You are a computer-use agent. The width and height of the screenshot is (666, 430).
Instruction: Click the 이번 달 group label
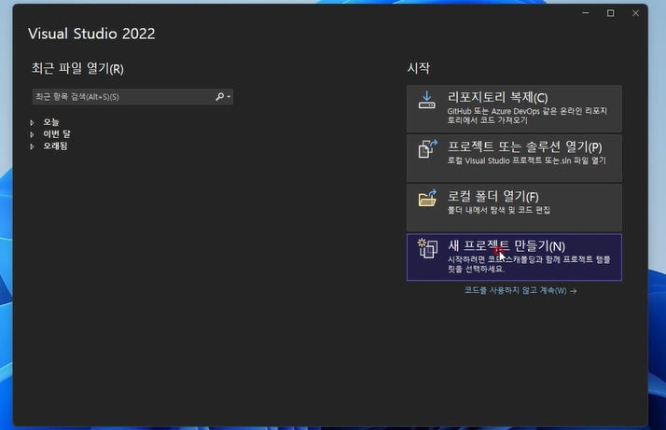[x=57, y=134]
